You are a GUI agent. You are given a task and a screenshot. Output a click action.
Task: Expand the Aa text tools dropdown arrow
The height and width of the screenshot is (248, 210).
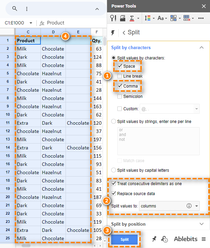[x=166, y=19]
